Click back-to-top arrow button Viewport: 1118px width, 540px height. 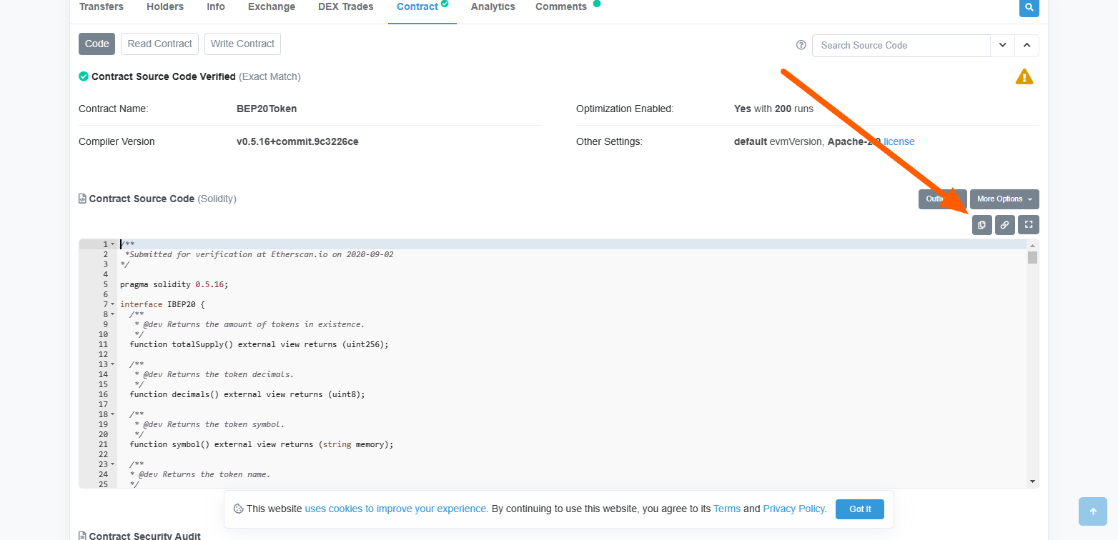(x=1092, y=511)
